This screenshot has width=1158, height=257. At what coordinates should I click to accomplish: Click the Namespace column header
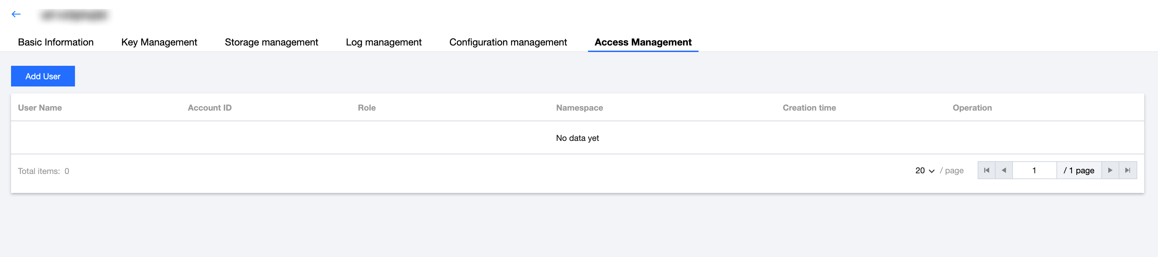pos(579,107)
